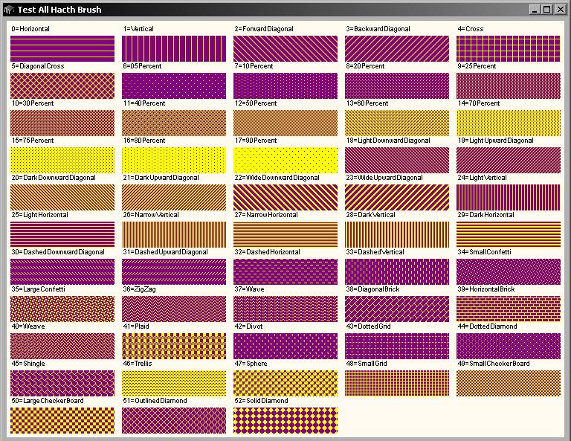Select the ZigZag pattern swatch
571x441 pixels.
click(174, 309)
